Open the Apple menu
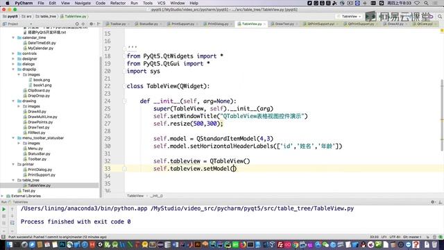444x250 pixels. click(x=8, y=3)
